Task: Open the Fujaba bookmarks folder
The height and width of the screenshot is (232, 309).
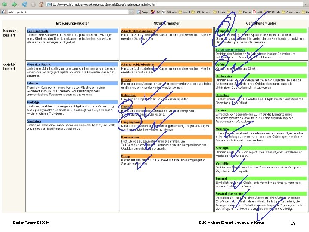Action: point(245,12)
